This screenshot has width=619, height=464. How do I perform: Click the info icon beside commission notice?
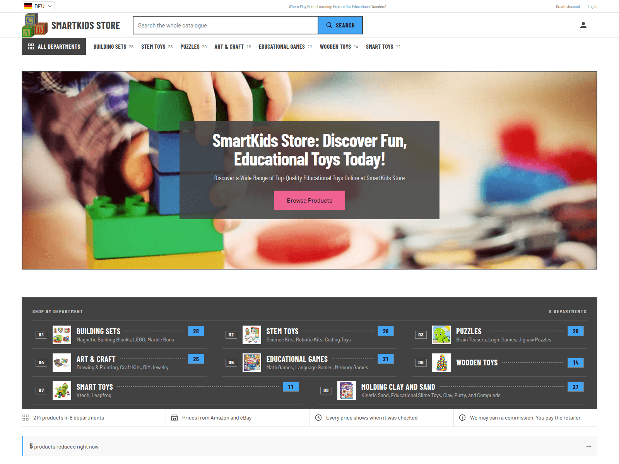point(462,418)
